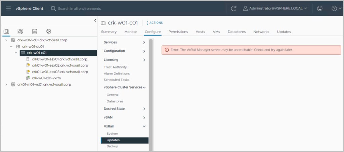Switch to Storage inventory view

click(35, 32)
